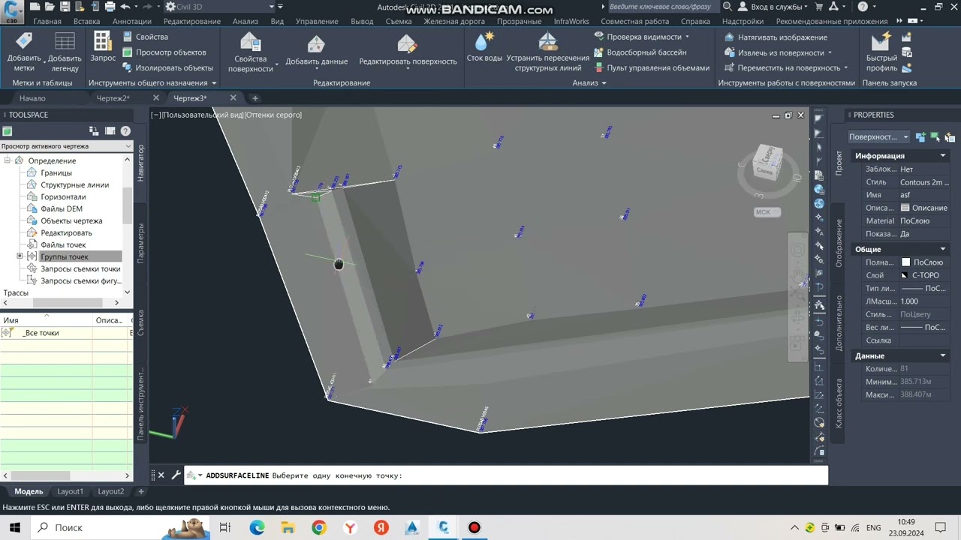Switch to the Чертеж2* drawing tab
Screen dimensions: 961x540
(x=113, y=98)
